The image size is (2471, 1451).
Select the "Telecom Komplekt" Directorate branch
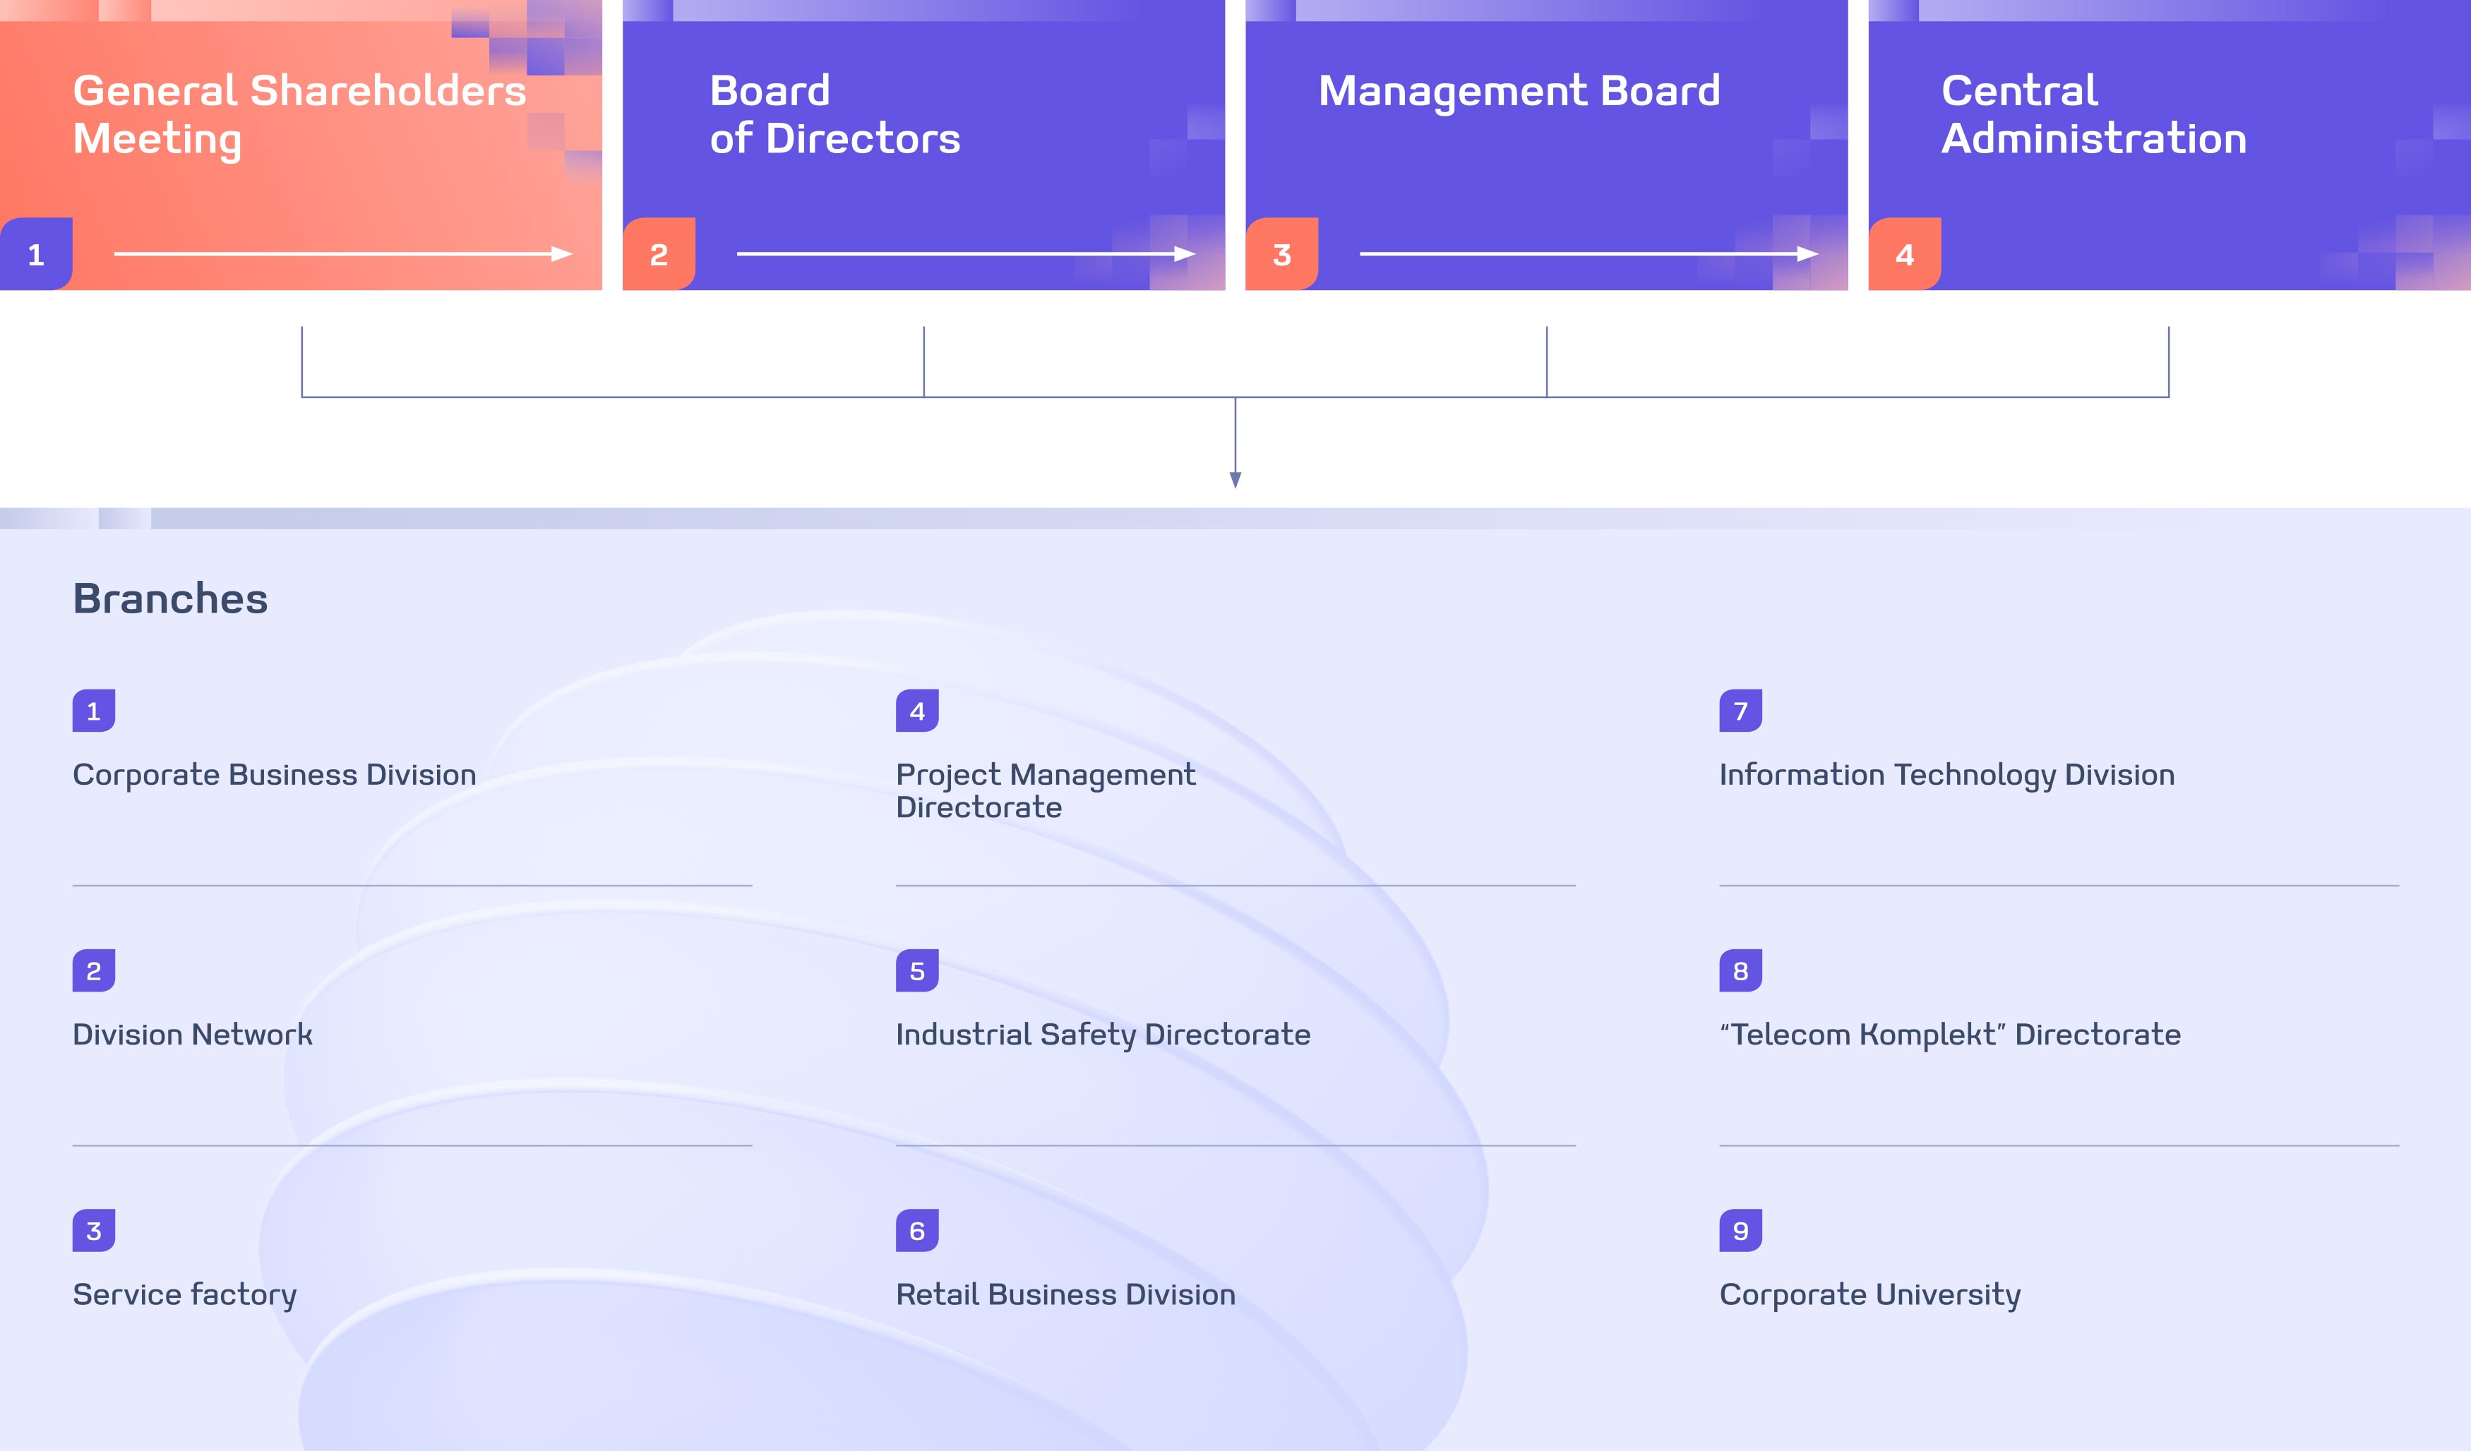(1949, 1035)
